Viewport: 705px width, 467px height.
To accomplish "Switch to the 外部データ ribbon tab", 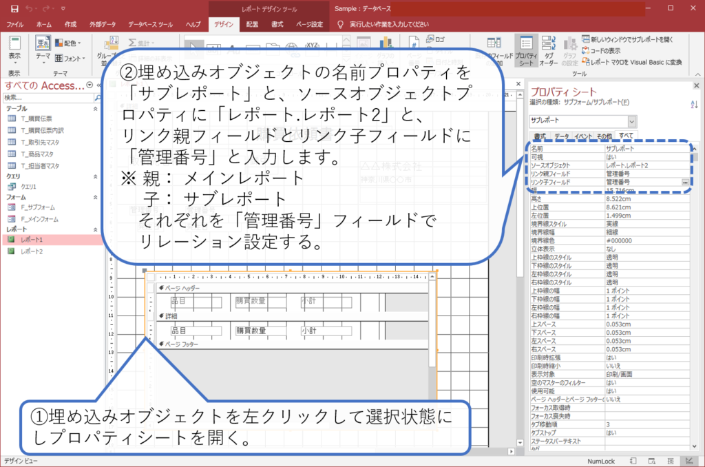I will point(103,24).
